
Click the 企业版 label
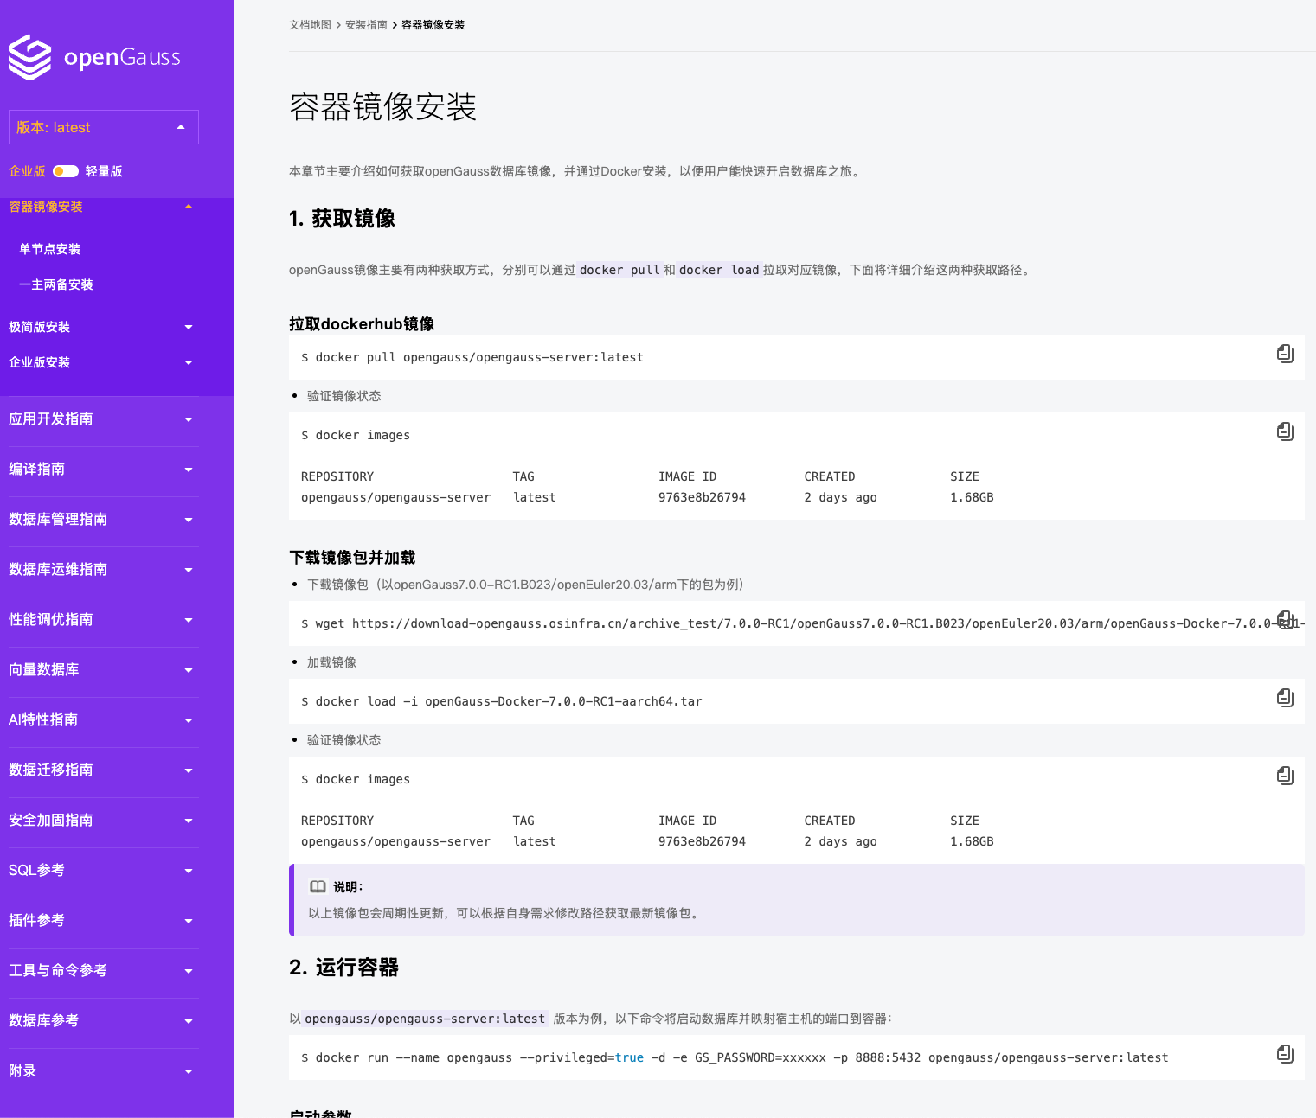pos(27,171)
